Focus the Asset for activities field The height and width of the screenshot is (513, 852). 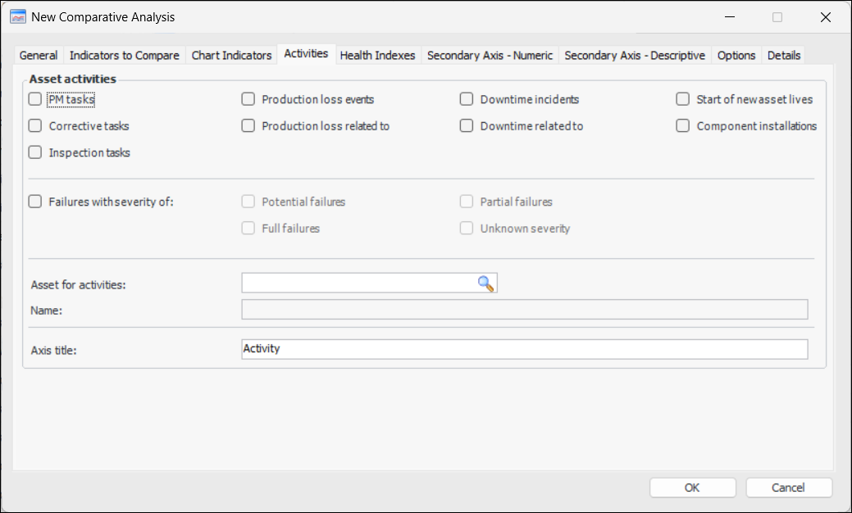click(x=359, y=284)
